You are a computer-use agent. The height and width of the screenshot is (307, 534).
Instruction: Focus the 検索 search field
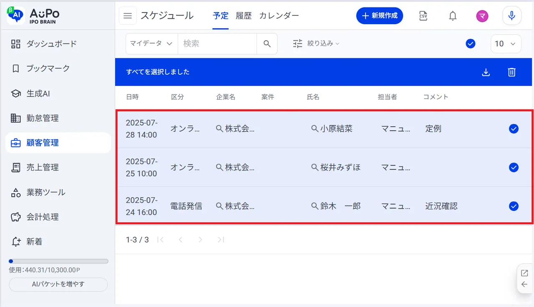[x=217, y=44]
